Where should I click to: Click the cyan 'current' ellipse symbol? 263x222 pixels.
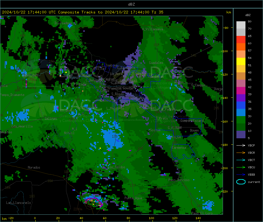(241, 182)
